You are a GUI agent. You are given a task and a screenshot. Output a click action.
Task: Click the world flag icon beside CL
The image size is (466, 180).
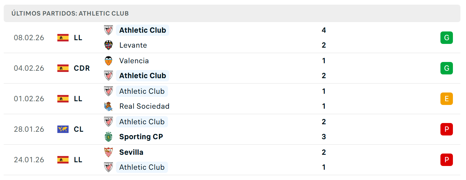pyautogui.click(x=63, y=129)
